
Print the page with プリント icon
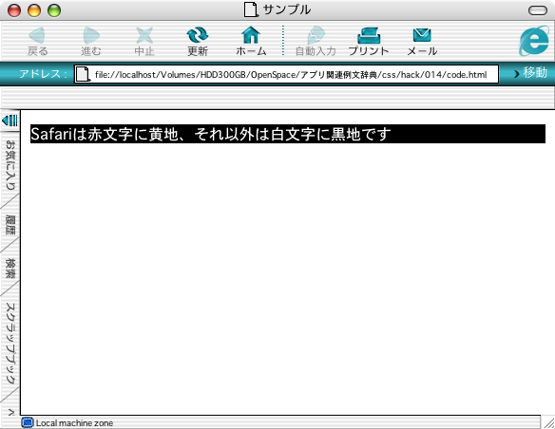[x=369, y=36]
